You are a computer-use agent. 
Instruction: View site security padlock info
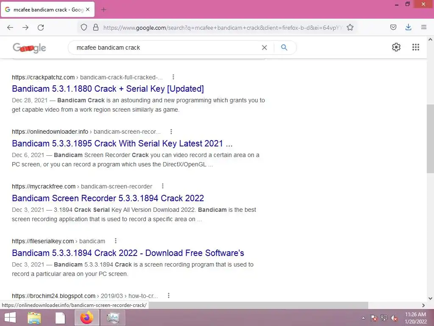(x=96, y=27)
